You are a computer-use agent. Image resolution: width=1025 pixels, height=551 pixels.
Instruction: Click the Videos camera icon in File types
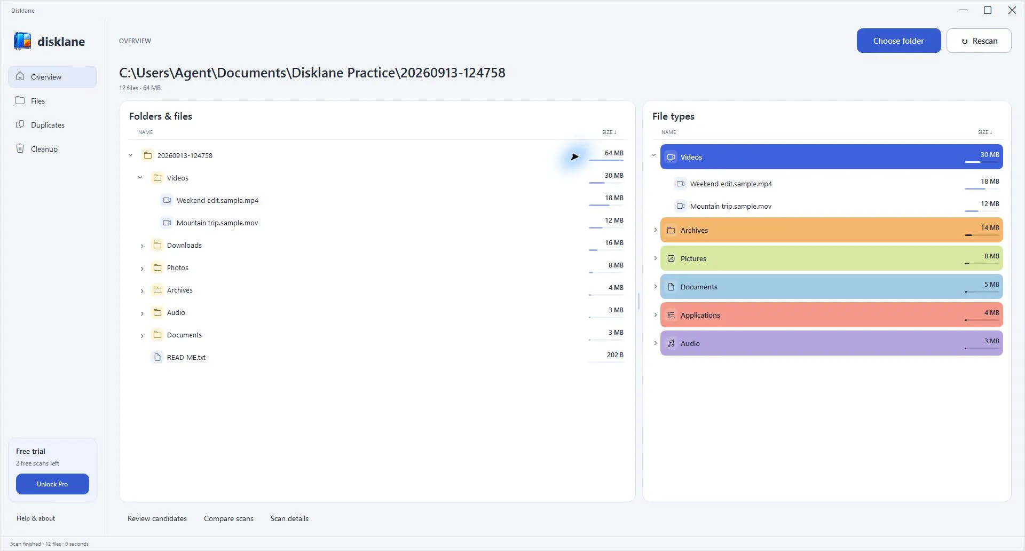pyautogui.click(x=671, y=157)
